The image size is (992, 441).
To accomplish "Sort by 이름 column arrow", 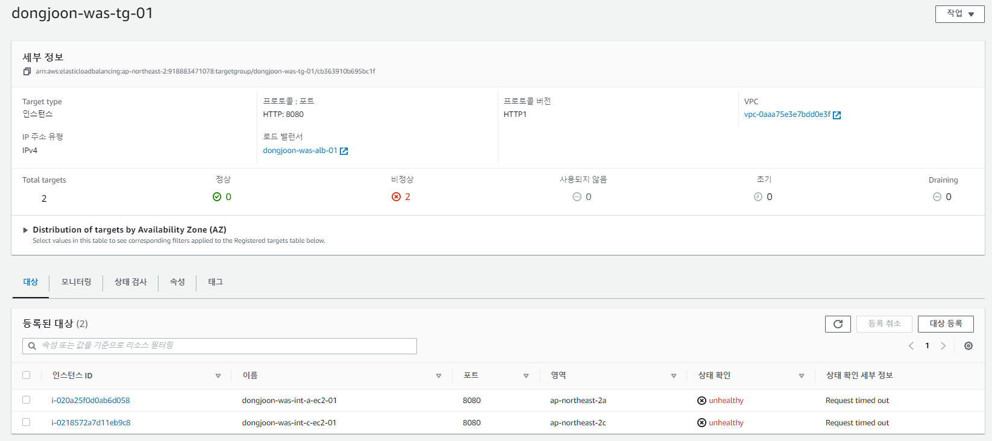I will pos(439,376).
